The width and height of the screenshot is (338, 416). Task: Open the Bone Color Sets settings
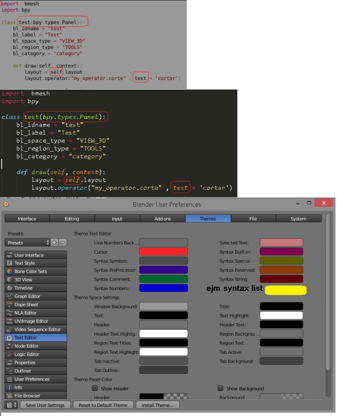click(35, 271)
